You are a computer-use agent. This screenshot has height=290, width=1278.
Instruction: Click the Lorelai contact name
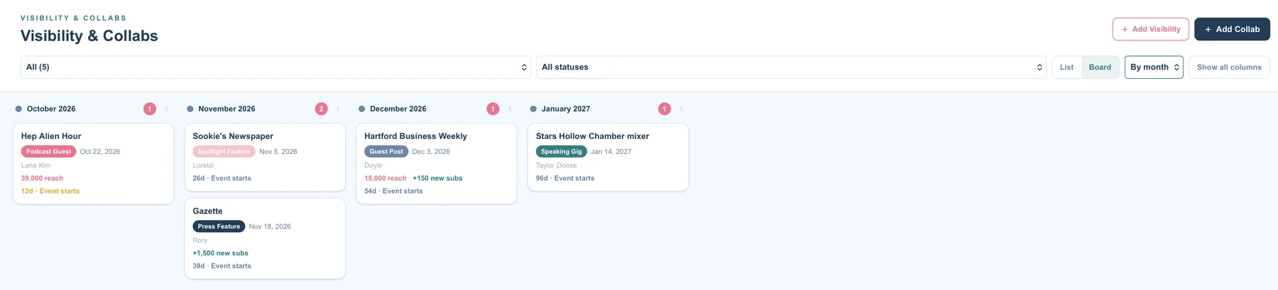coord(203,166)
